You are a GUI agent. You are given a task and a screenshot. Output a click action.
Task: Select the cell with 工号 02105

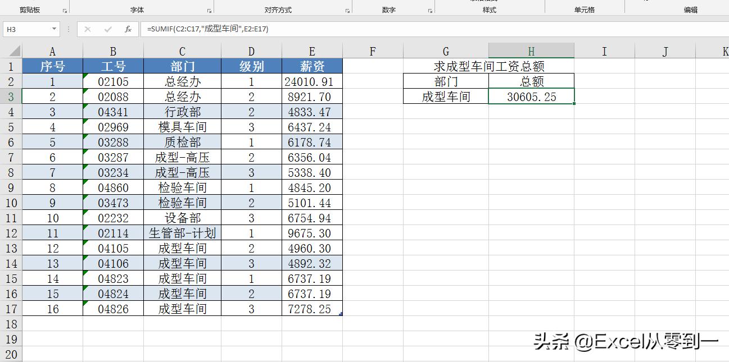[x=112, y=81]
